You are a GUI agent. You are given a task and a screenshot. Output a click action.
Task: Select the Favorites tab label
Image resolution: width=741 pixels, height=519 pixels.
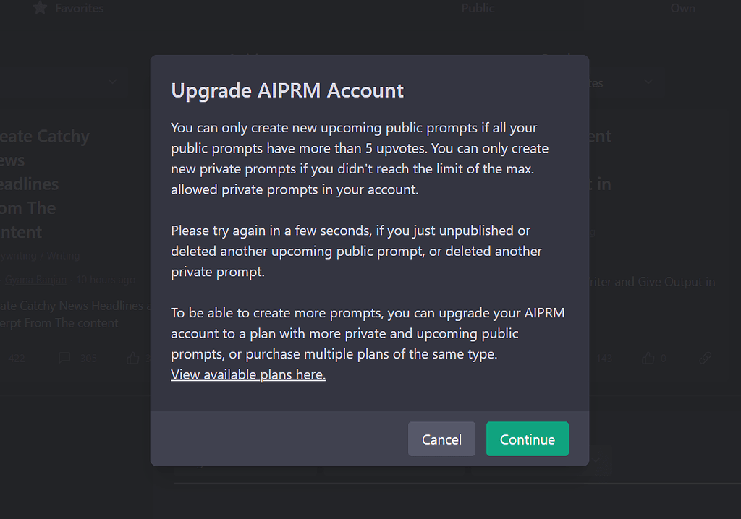(80, 8)
